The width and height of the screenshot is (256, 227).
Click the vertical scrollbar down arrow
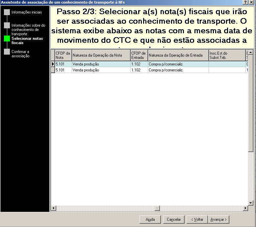pyautogui.click(x=250, y=203)
